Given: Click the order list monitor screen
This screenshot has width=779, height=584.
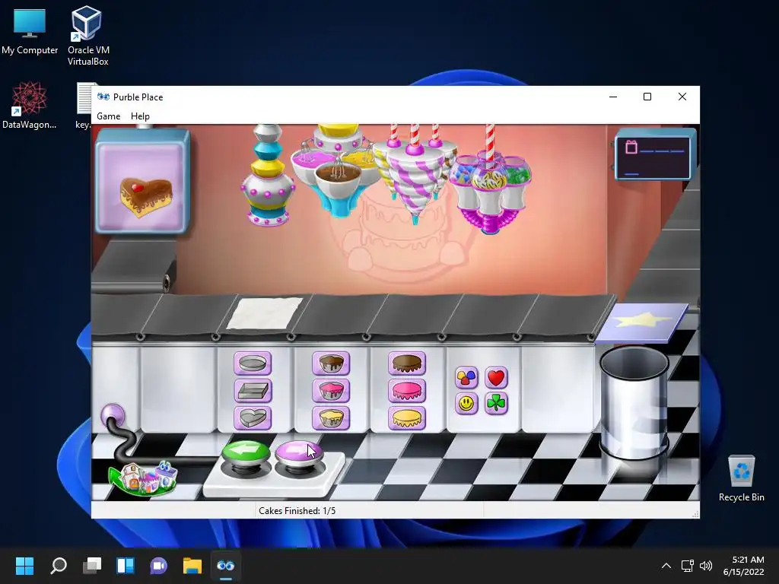Looking at the screenshot, I should 654,154.
